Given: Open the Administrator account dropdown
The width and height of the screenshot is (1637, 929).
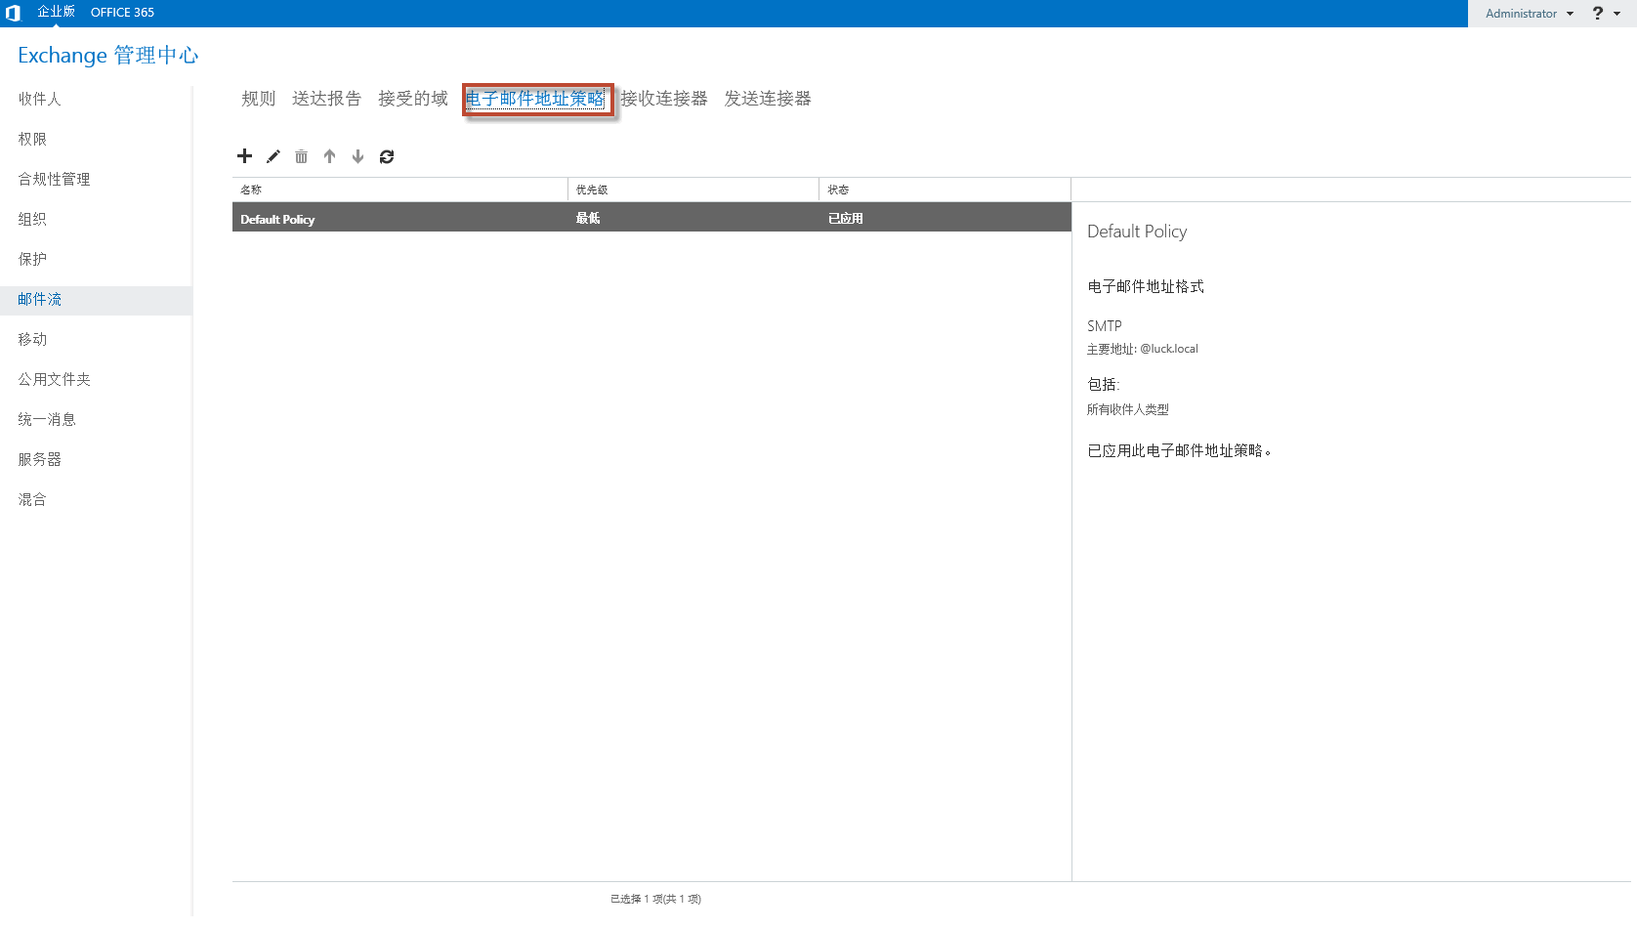Looking at the screenshot, I should 1530,14.
